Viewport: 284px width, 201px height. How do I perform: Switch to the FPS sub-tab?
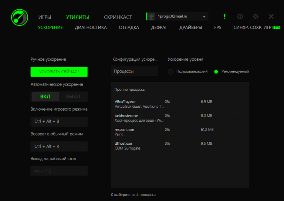click(x=218, y=27)
